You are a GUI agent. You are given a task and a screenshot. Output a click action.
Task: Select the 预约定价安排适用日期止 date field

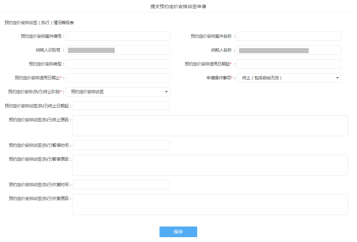(118, 78)
